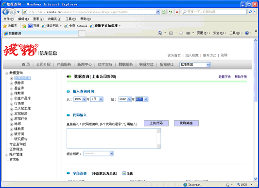Click the browser Back arrow button
The image size is (259, 188).
pyautogui.click(x=6, y=12)
